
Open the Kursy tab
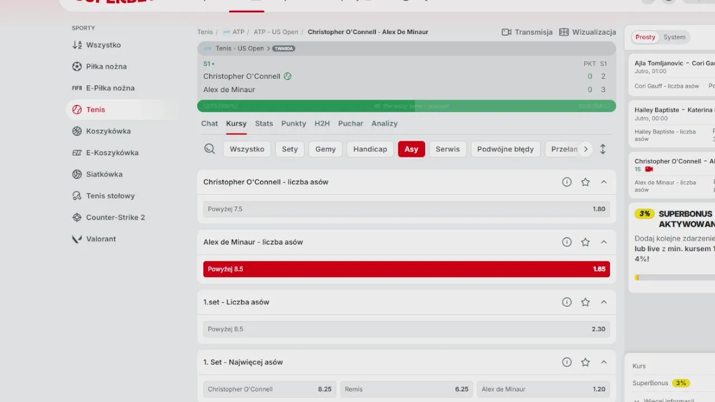click(236, 123)
